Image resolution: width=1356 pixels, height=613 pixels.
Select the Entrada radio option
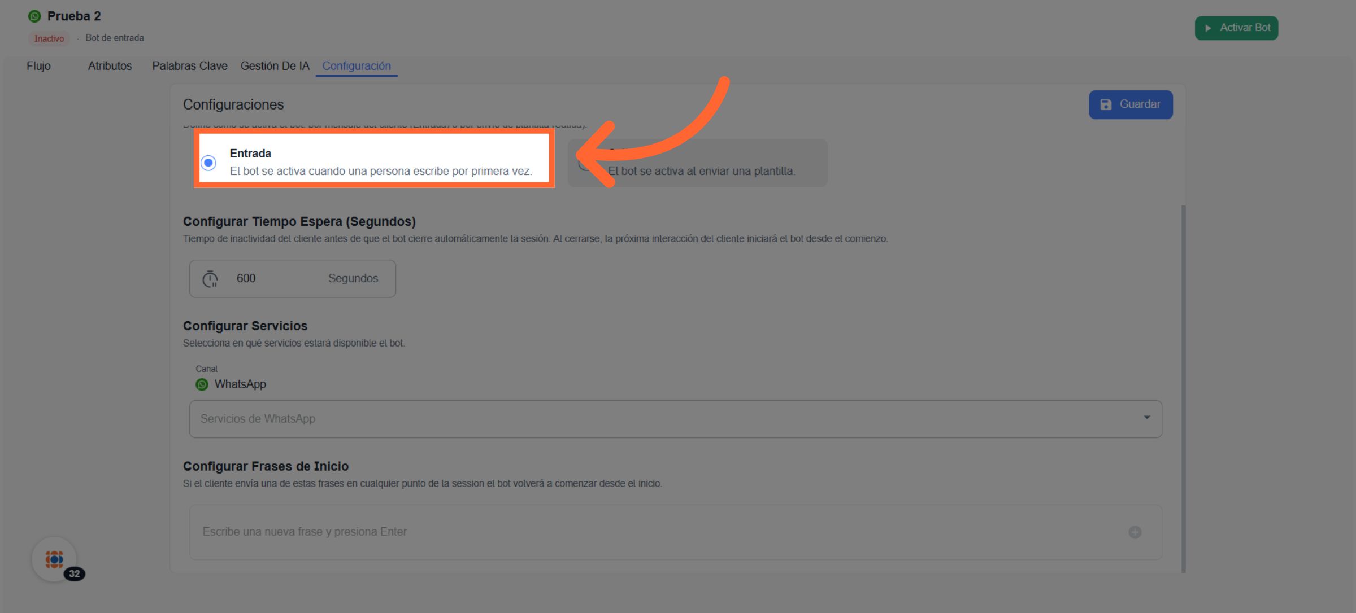pos(208,163)
